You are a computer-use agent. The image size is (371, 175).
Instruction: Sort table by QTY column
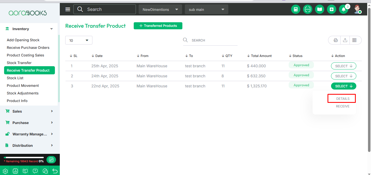[x=227, y=56]
